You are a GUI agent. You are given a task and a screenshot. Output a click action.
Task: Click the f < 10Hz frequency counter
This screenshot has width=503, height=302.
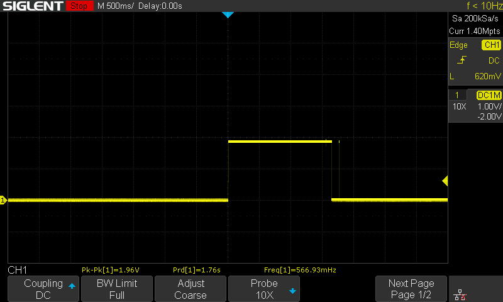[x=484, y=6]
